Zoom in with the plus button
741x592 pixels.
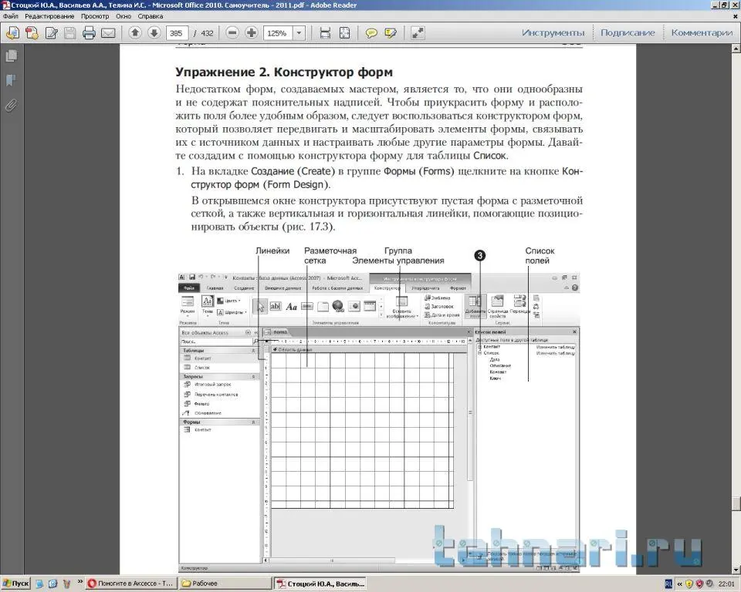click(252, 32)
